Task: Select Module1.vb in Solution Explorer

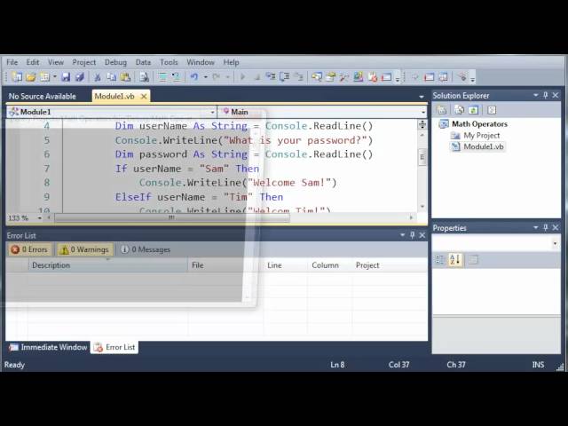Action: point(483,146)
